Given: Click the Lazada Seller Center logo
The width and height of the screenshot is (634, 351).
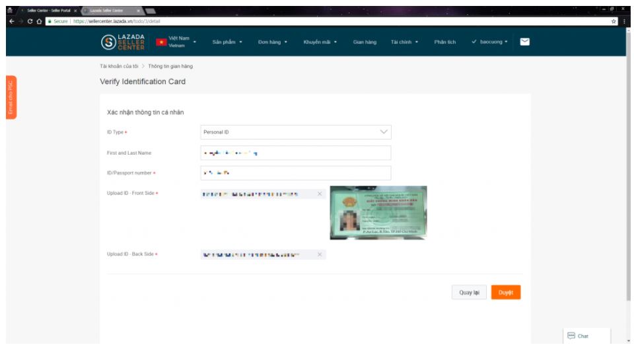Looking at the screenshot, I should click(123, 42).
